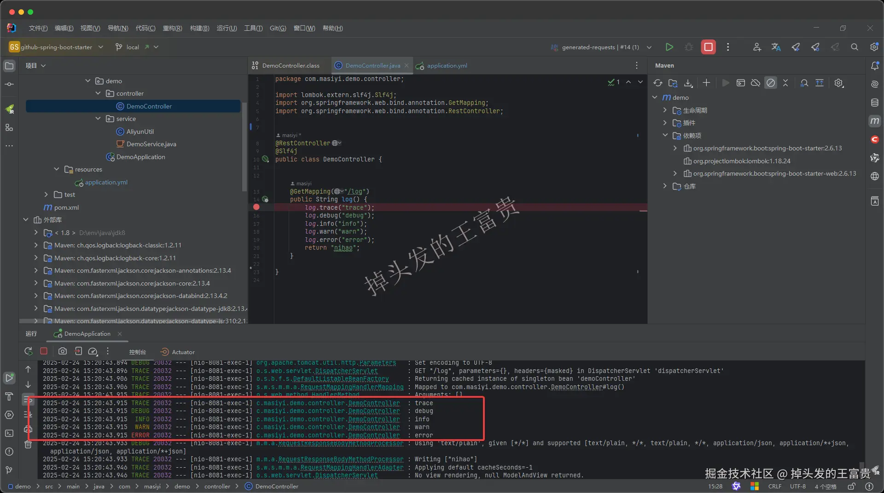The height and width of the screenshot is (493, 884).
Task: Open IDE settings gear in top toolbar
Action: (x=874, y=47)
